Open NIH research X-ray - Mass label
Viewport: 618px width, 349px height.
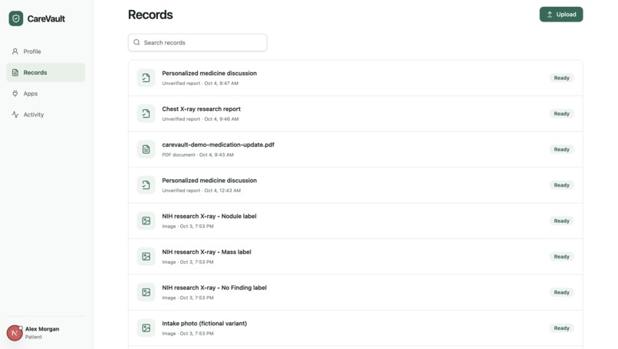coord(355,256)
